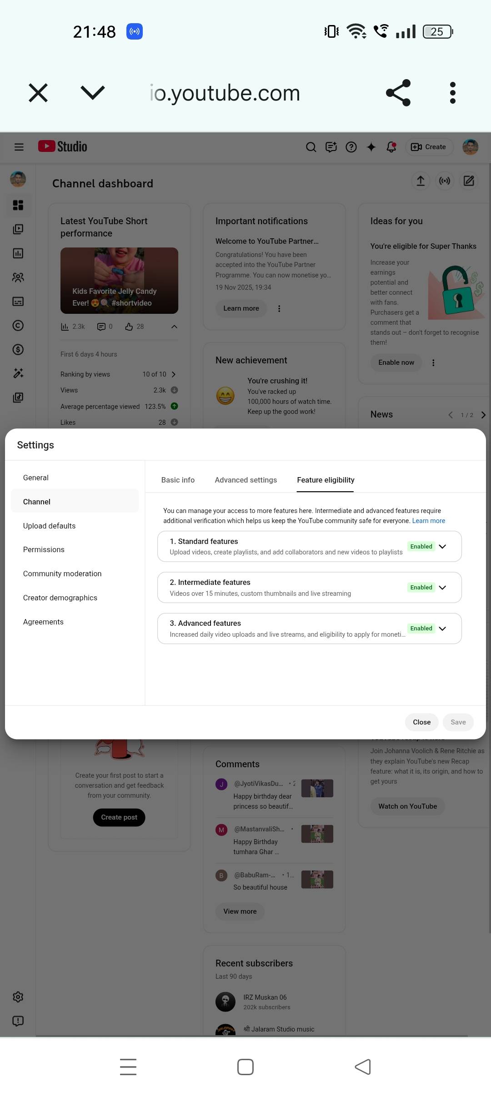Viewport: 491px width, 1097px height.
Task: Click the Create button in the header
Action: pos(429,147)
